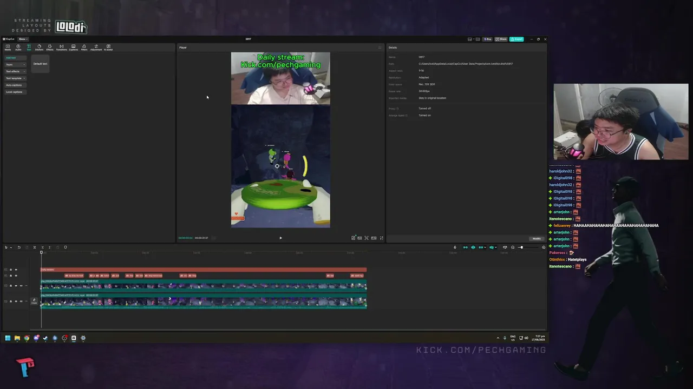Open preview axis dropdown arrow
Viewport: 693px width, 389px height.
(x=496, y=247)
